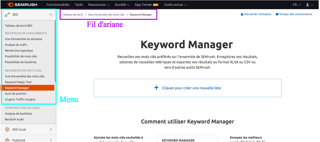Open App Center in top navigation
320x142 pixels.
[143, 5]
